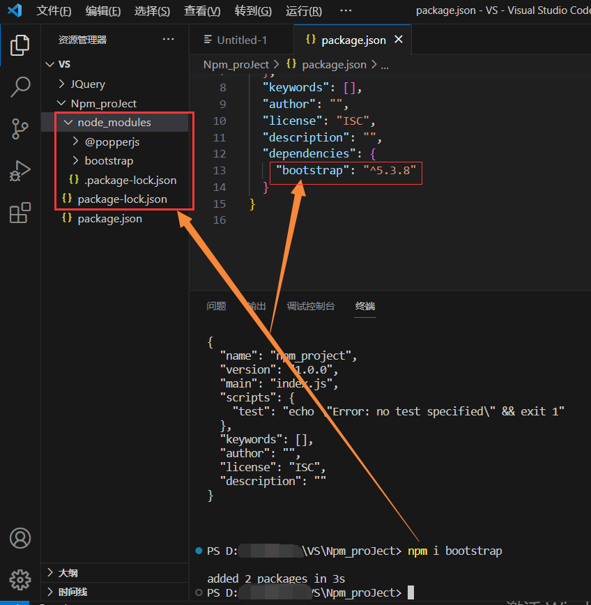Click "keywords" key on line 8

coord(295,88)
